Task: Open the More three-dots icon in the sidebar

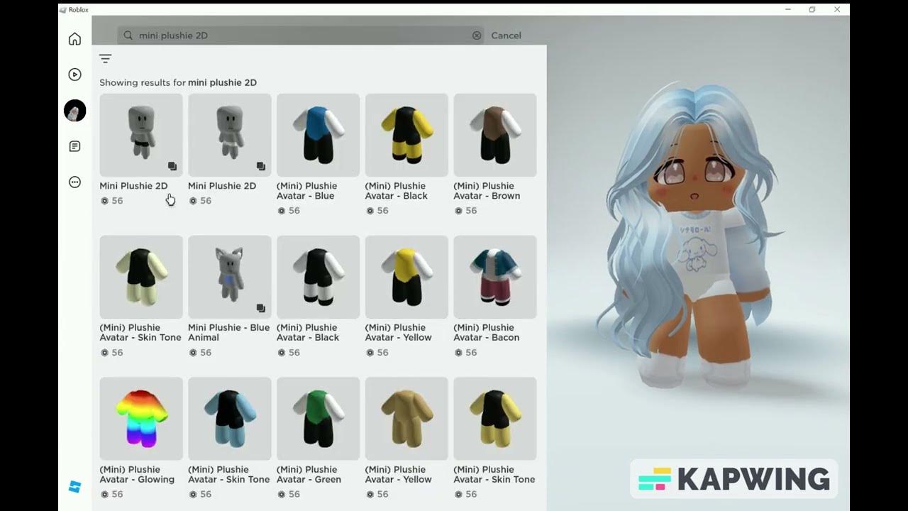Action: 74,182
